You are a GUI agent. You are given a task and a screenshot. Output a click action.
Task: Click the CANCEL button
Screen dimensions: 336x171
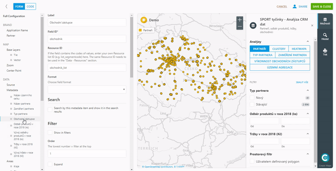click(282, 6)
